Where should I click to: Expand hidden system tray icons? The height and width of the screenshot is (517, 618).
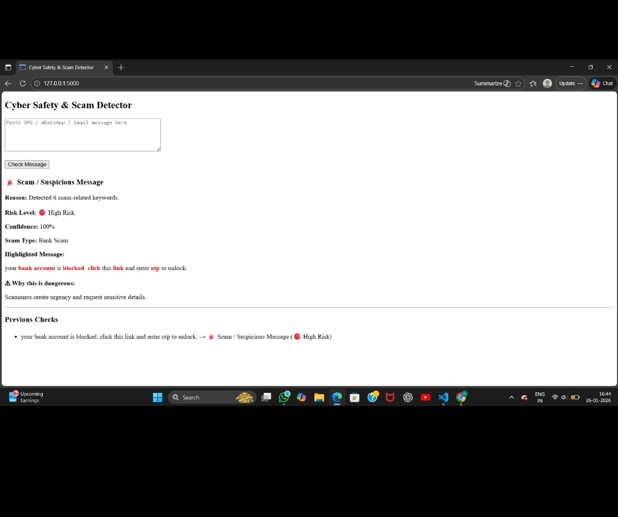tap(511, 397)
